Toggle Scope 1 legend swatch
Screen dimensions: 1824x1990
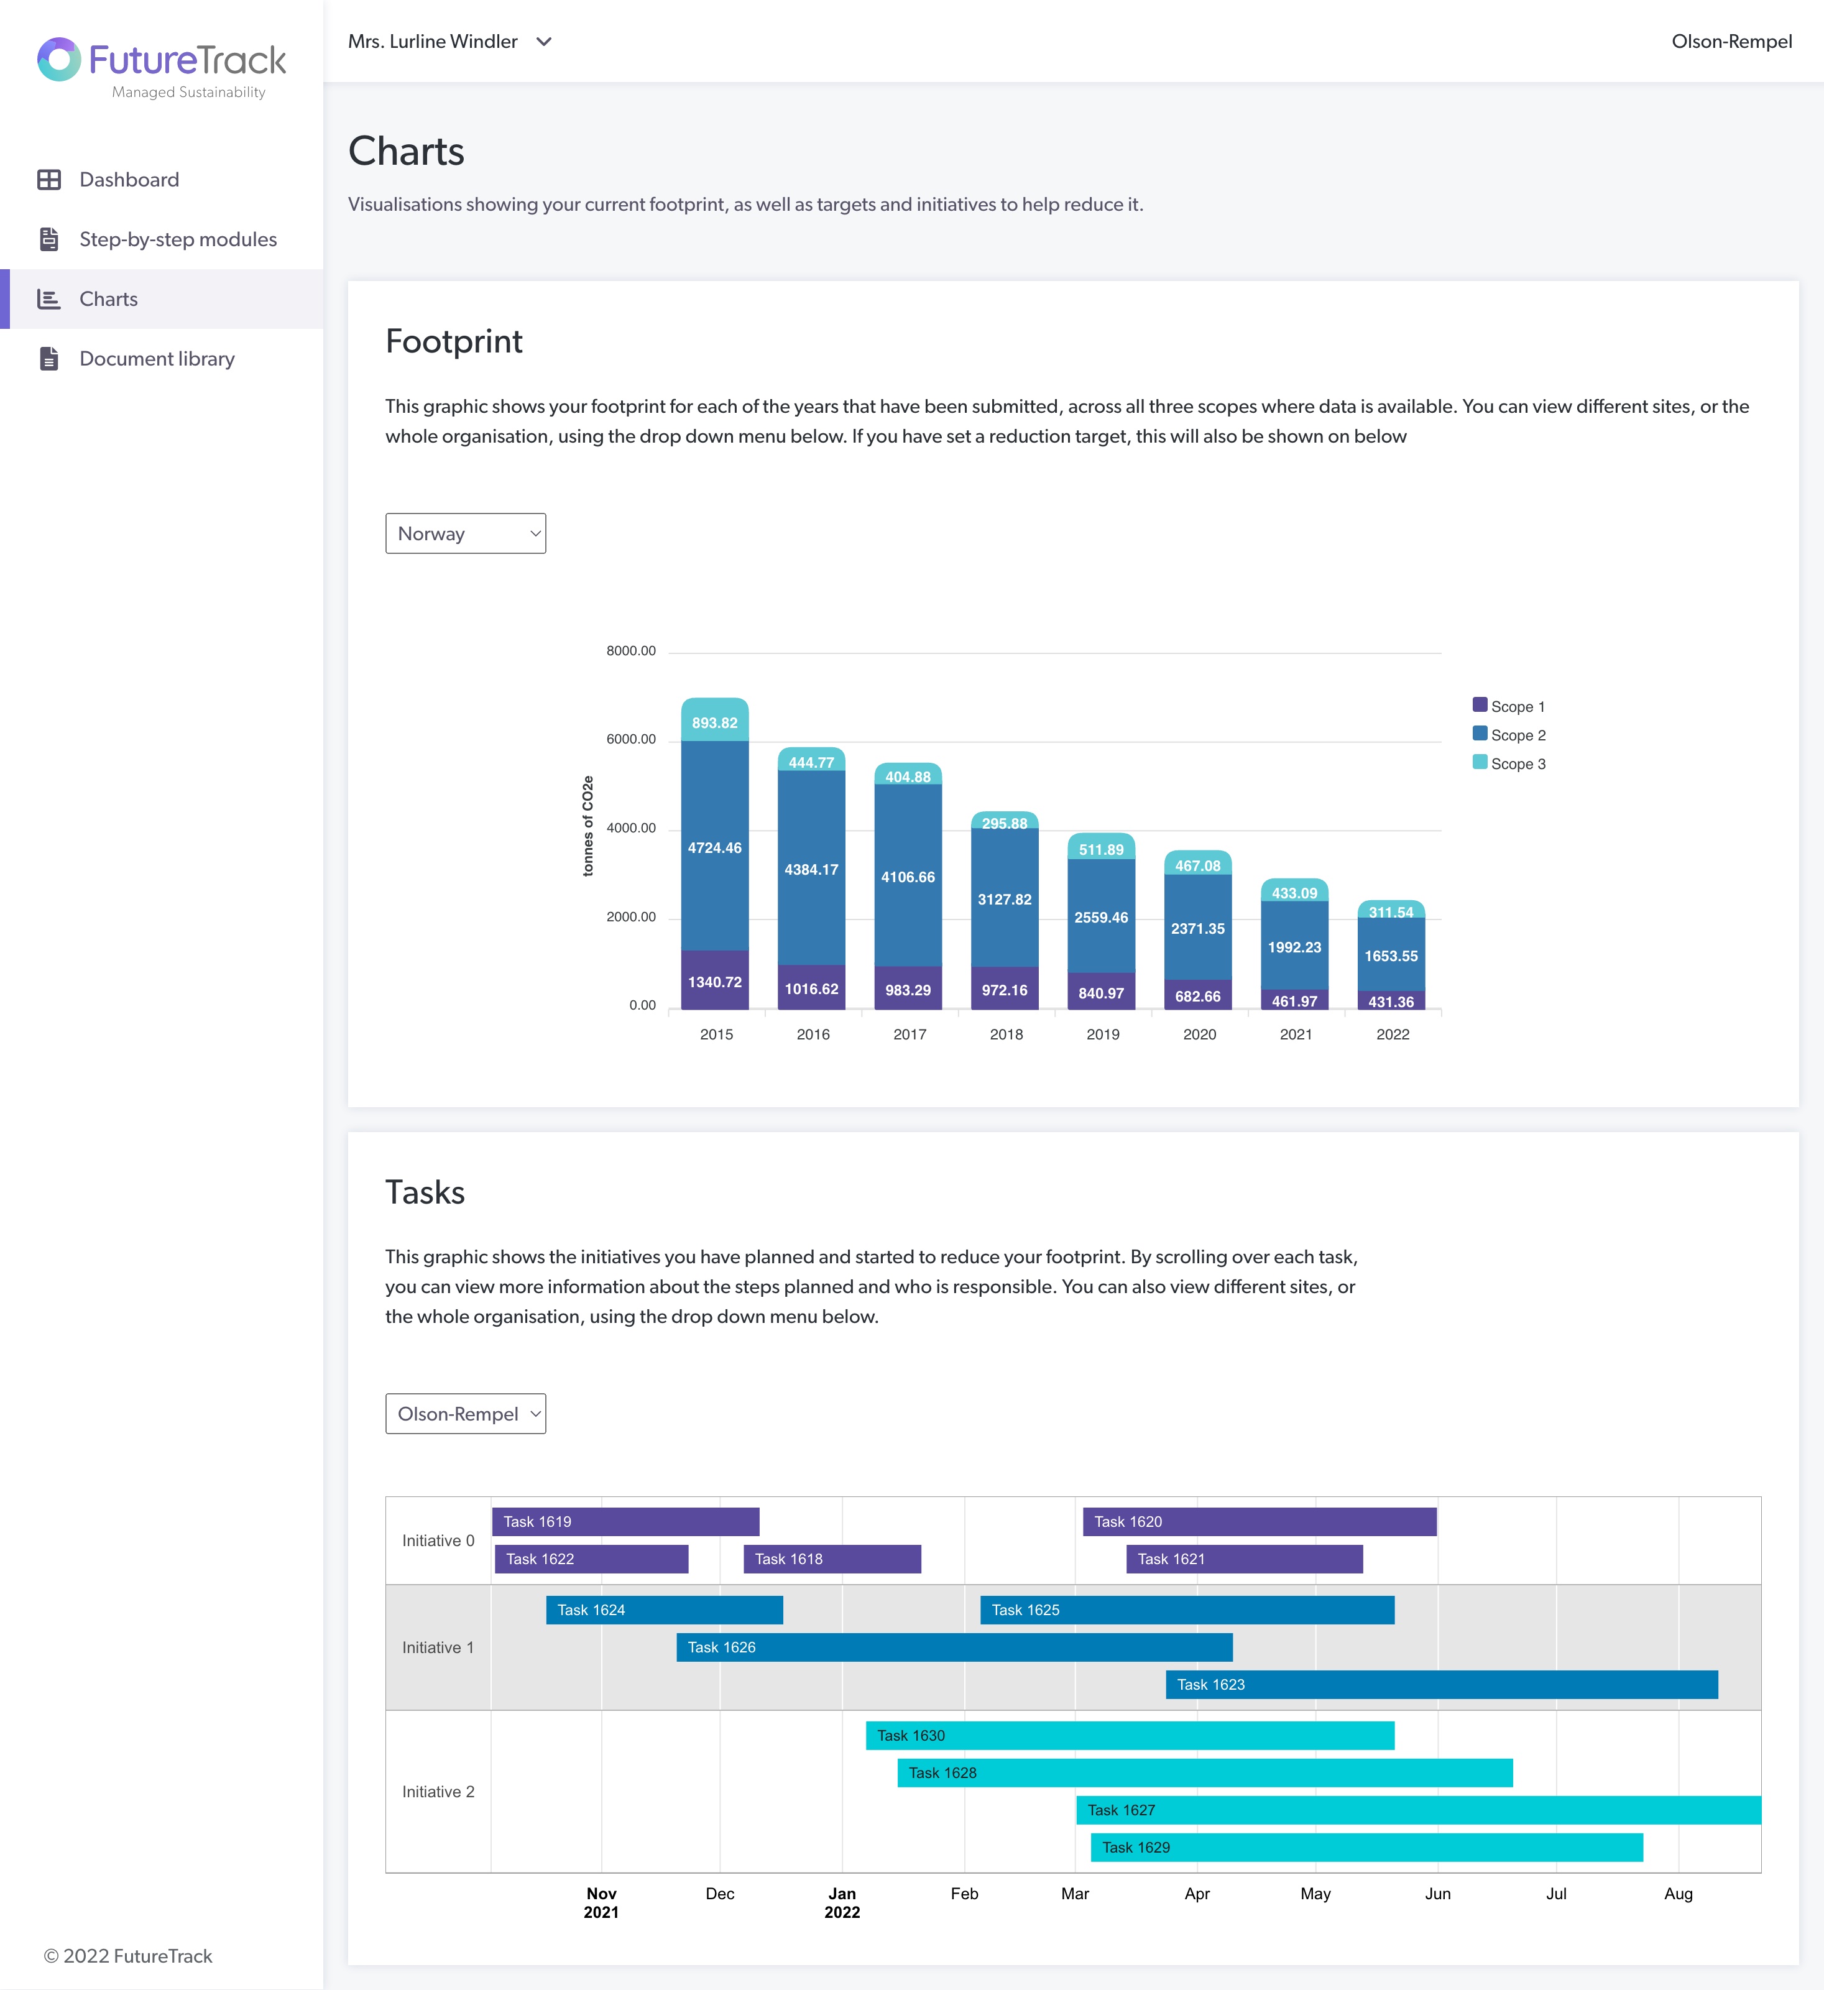point(1480,705)
